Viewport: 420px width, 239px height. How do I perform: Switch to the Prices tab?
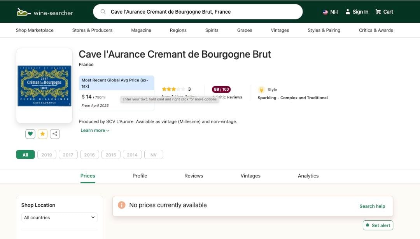coord(88,176)
